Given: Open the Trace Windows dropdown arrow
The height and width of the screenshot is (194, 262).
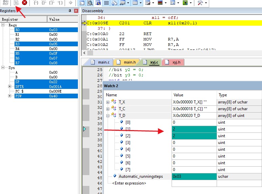Looking at the screenshot, I should click(x=178, y=3).
